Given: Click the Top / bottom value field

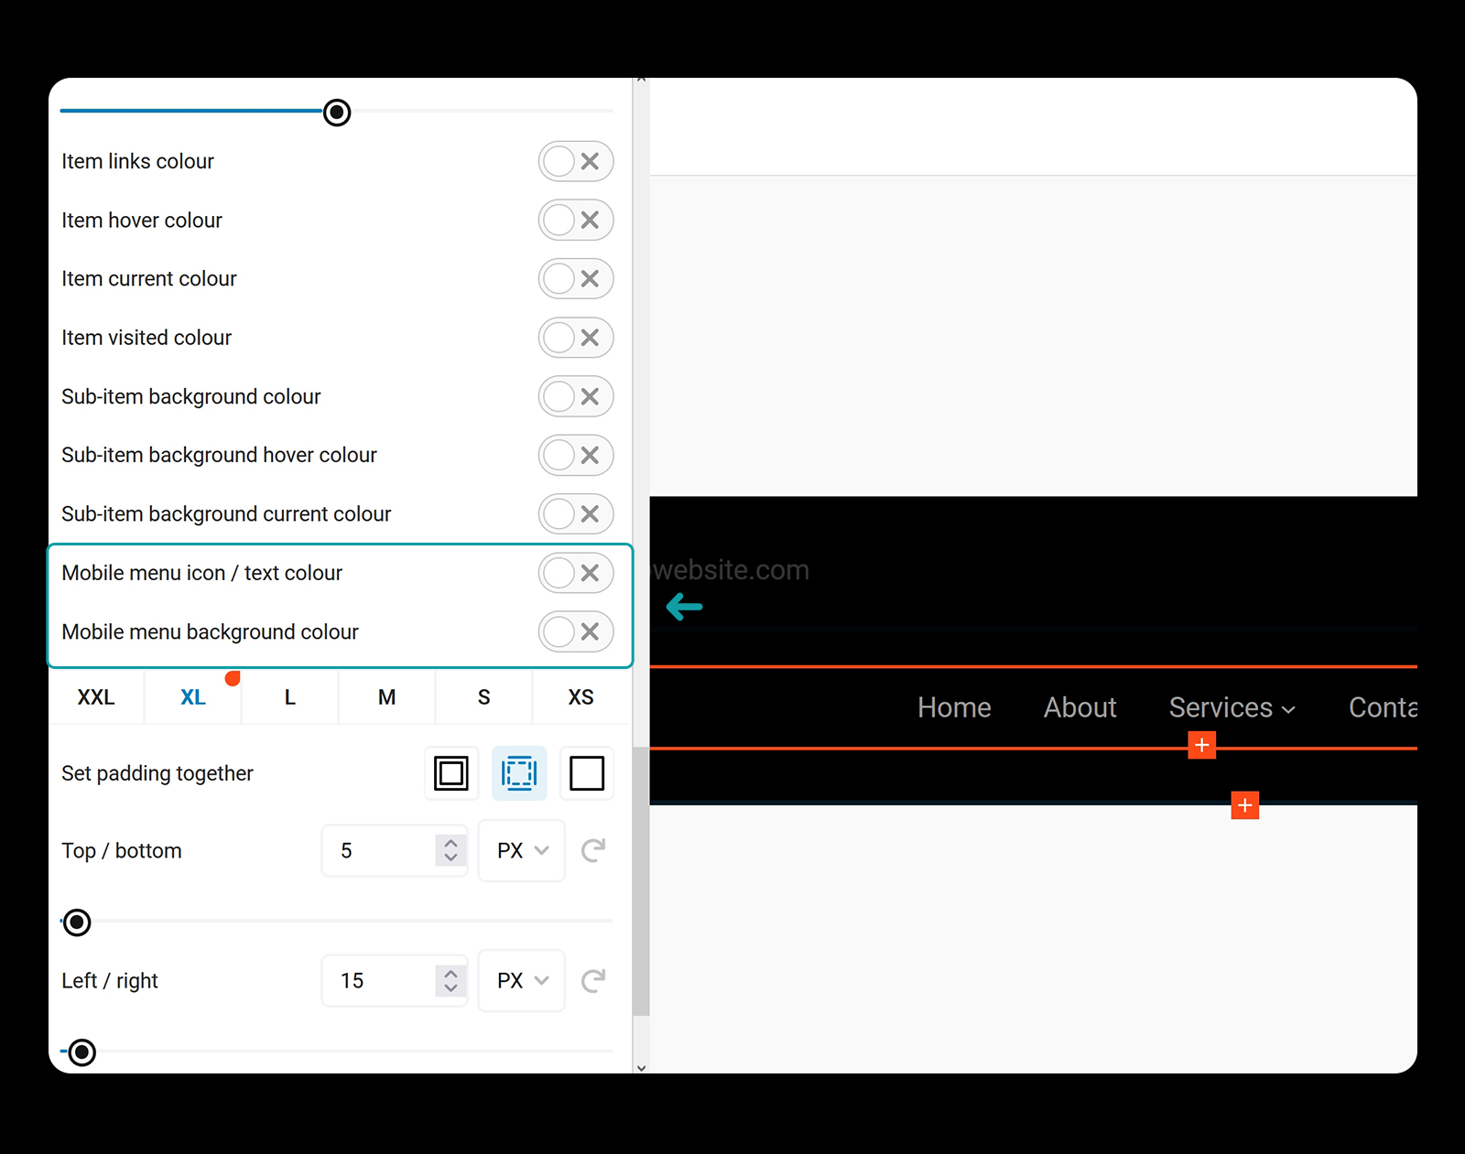Looking at the screenshot, I should click(395, 850).
